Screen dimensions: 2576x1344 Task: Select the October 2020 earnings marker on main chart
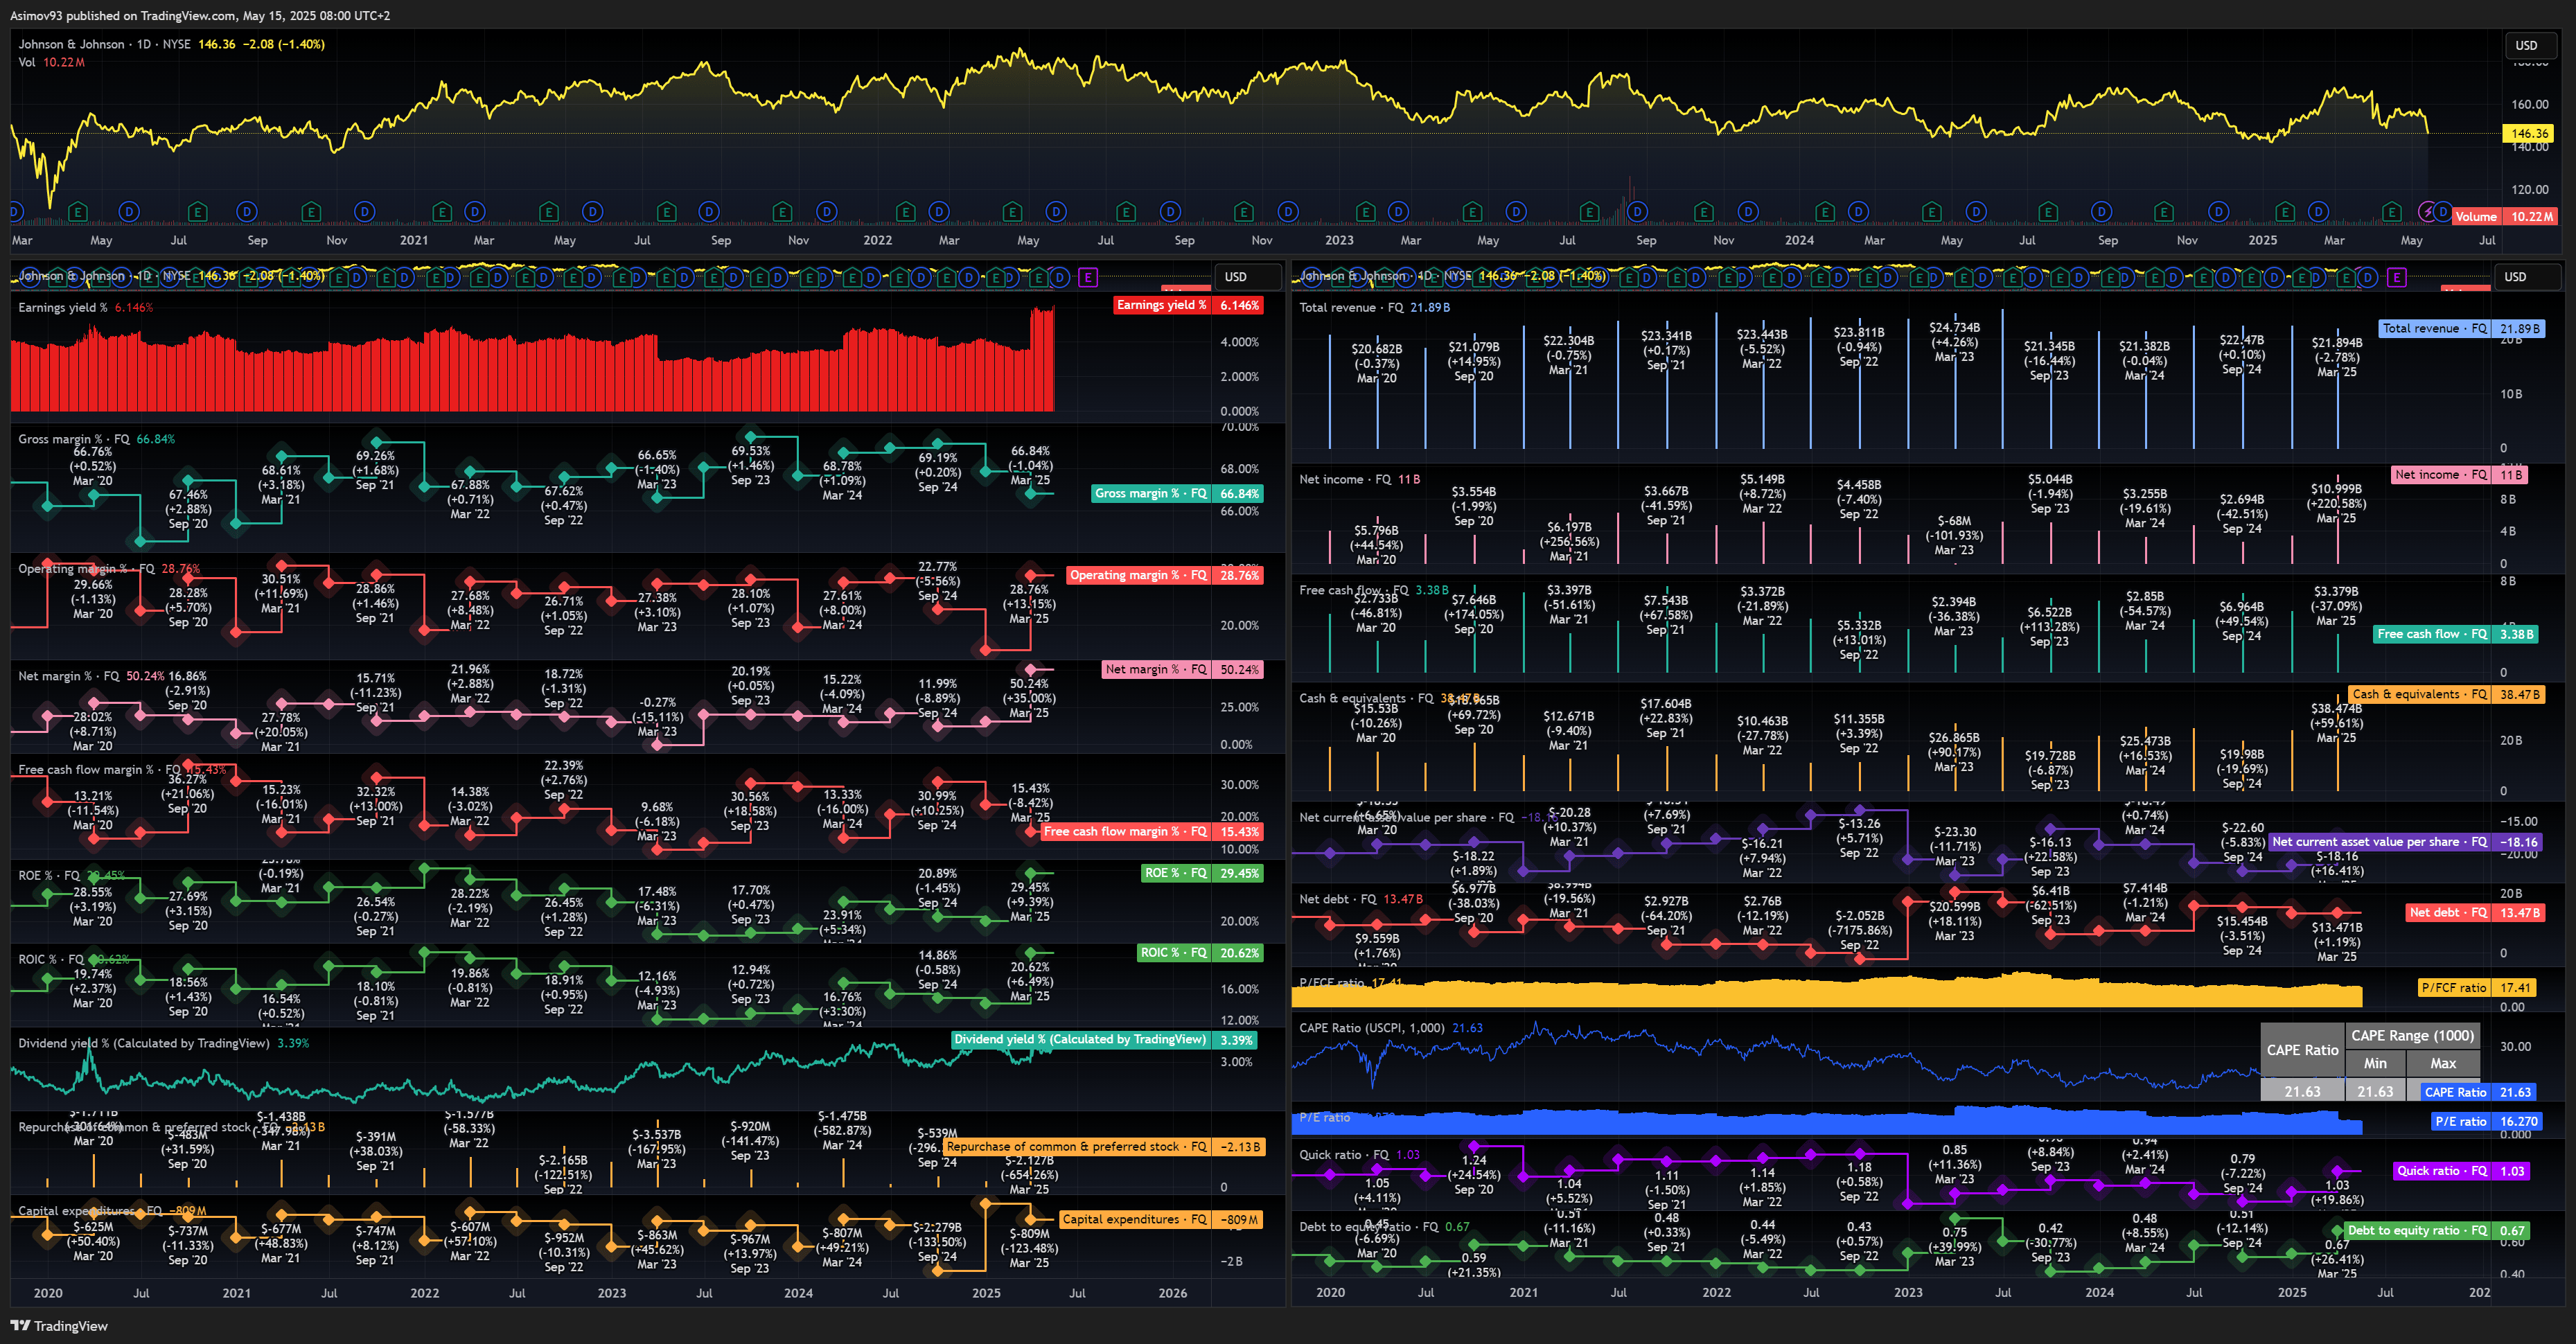(312, 212)
